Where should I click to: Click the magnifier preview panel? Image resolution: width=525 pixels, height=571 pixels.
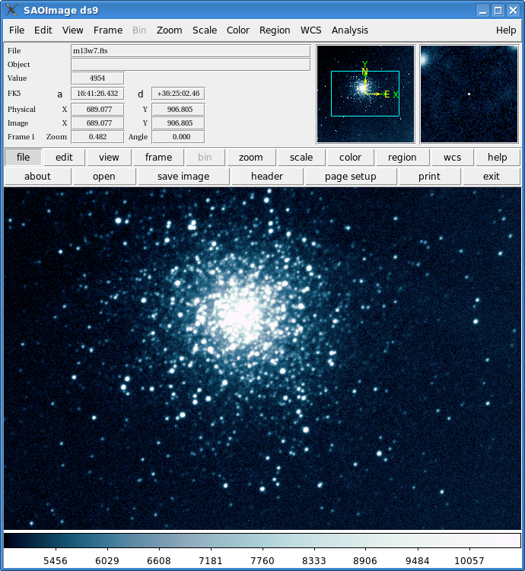469,94
